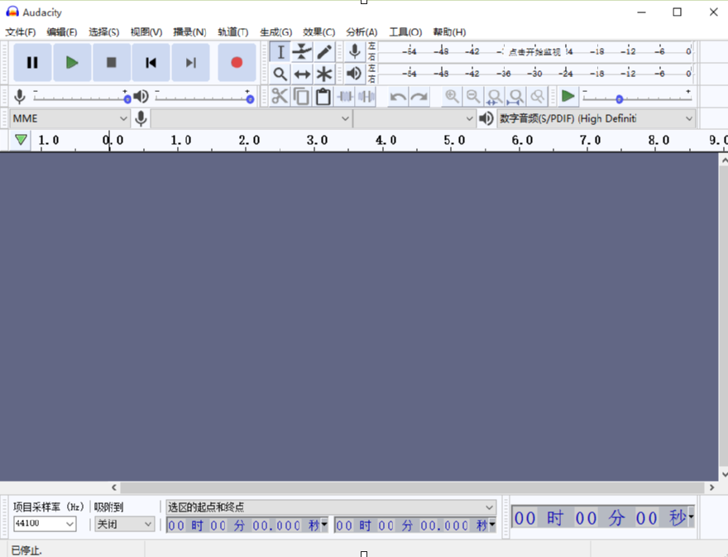Open the 轨道(T) menu

point(233,32)
